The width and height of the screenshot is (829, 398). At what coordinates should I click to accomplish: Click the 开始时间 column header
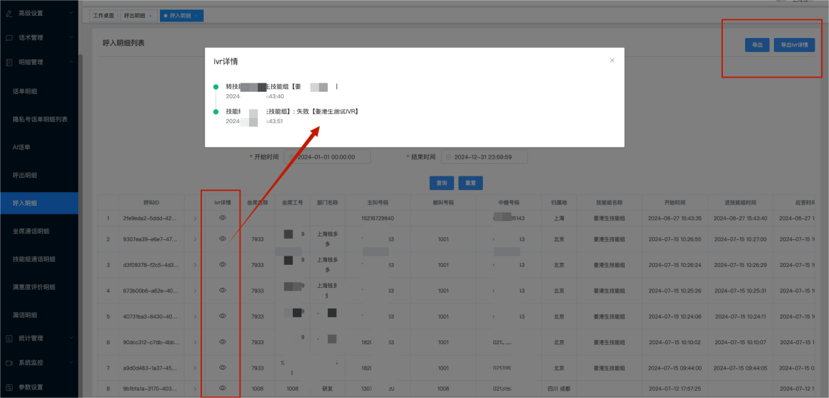pyautogui.click(x=674, y=203)
